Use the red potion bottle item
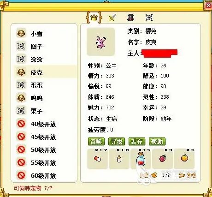212x197 pixels. [x=141, y=159]
